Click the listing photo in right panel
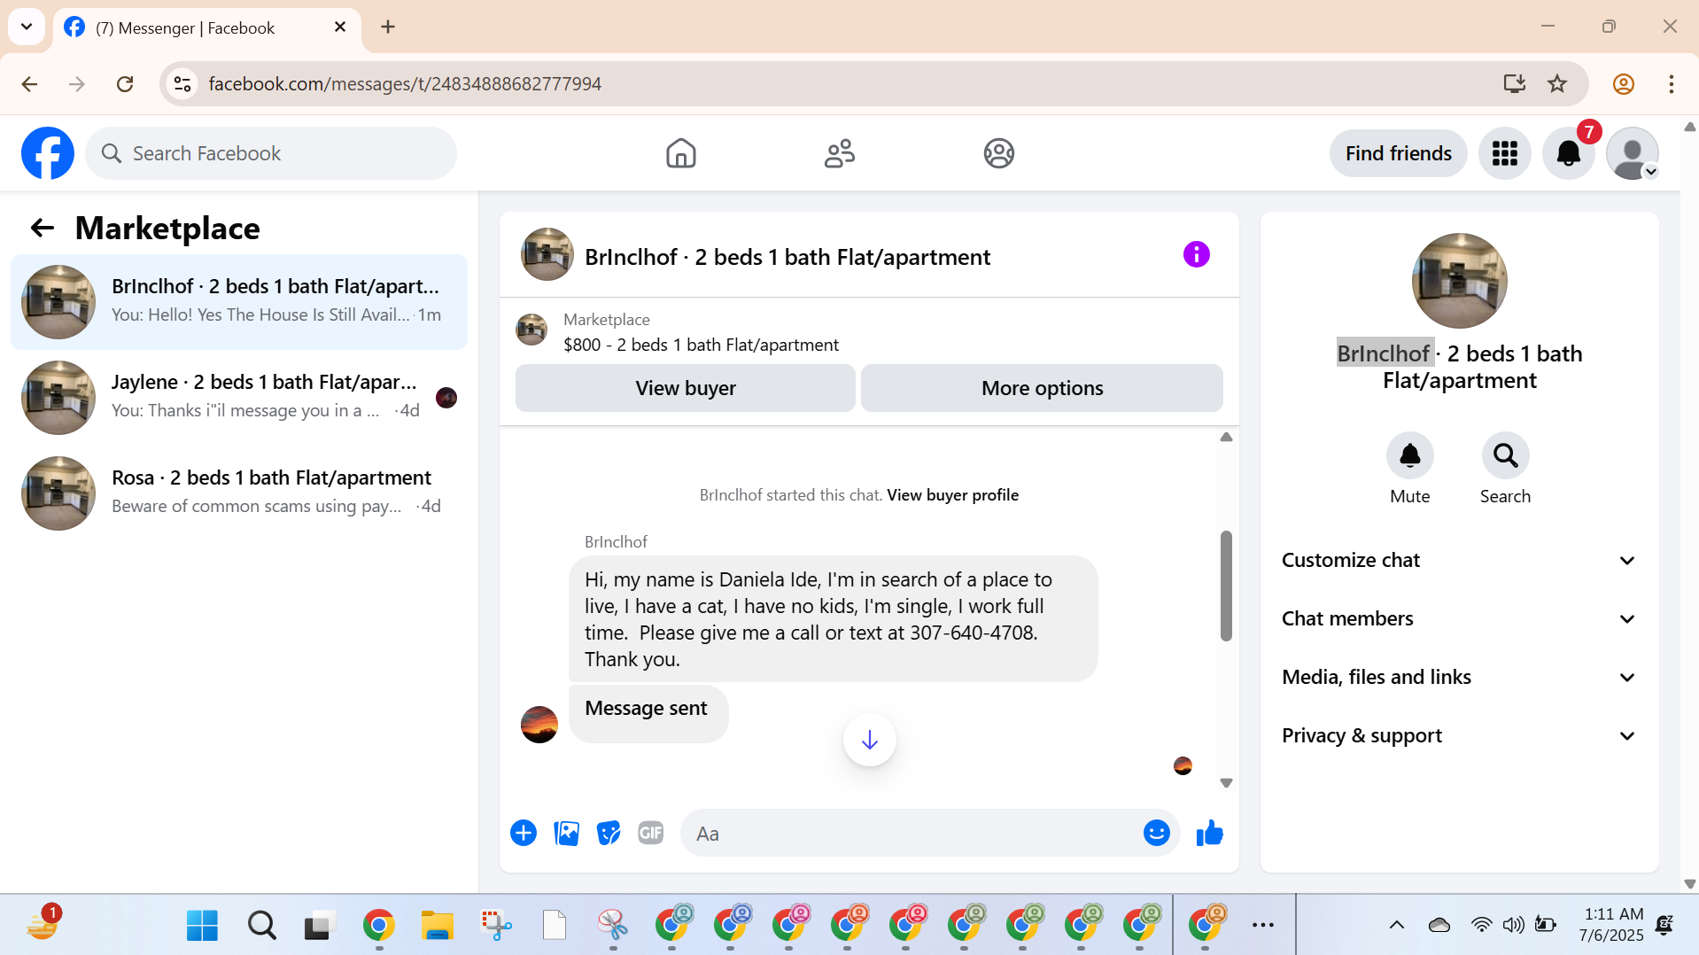 coord(1459,281)
